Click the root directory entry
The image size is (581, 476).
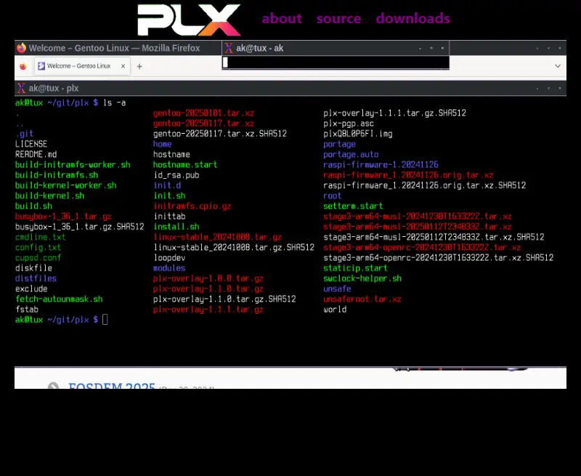click(333, 195)
